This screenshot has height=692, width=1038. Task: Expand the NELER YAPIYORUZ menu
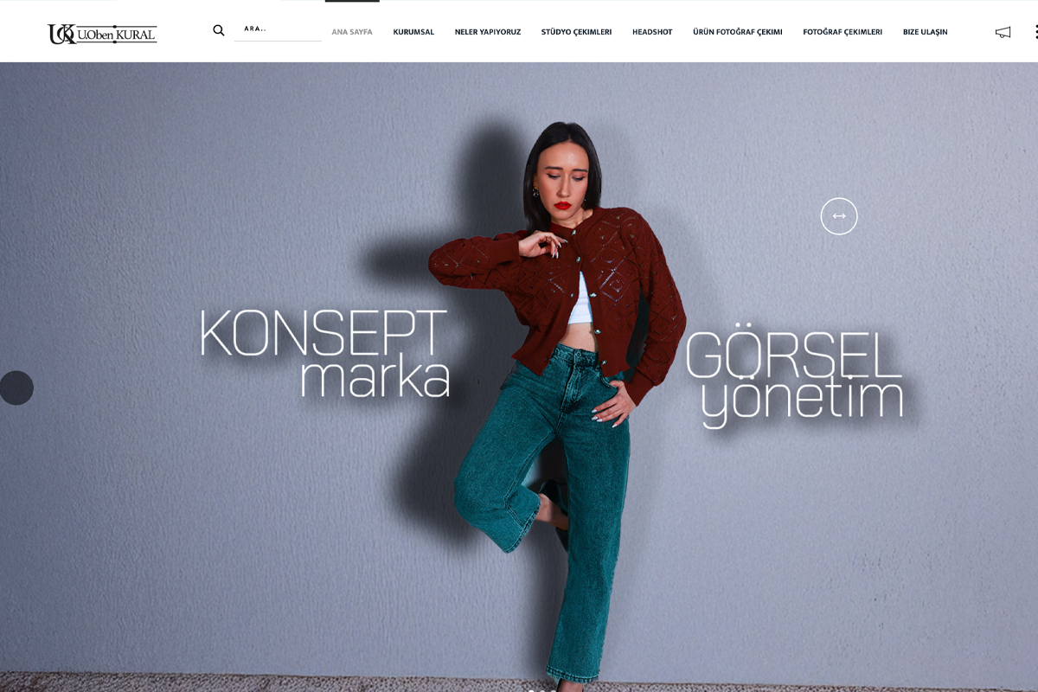pyautogui.click(x=488, y=32)
